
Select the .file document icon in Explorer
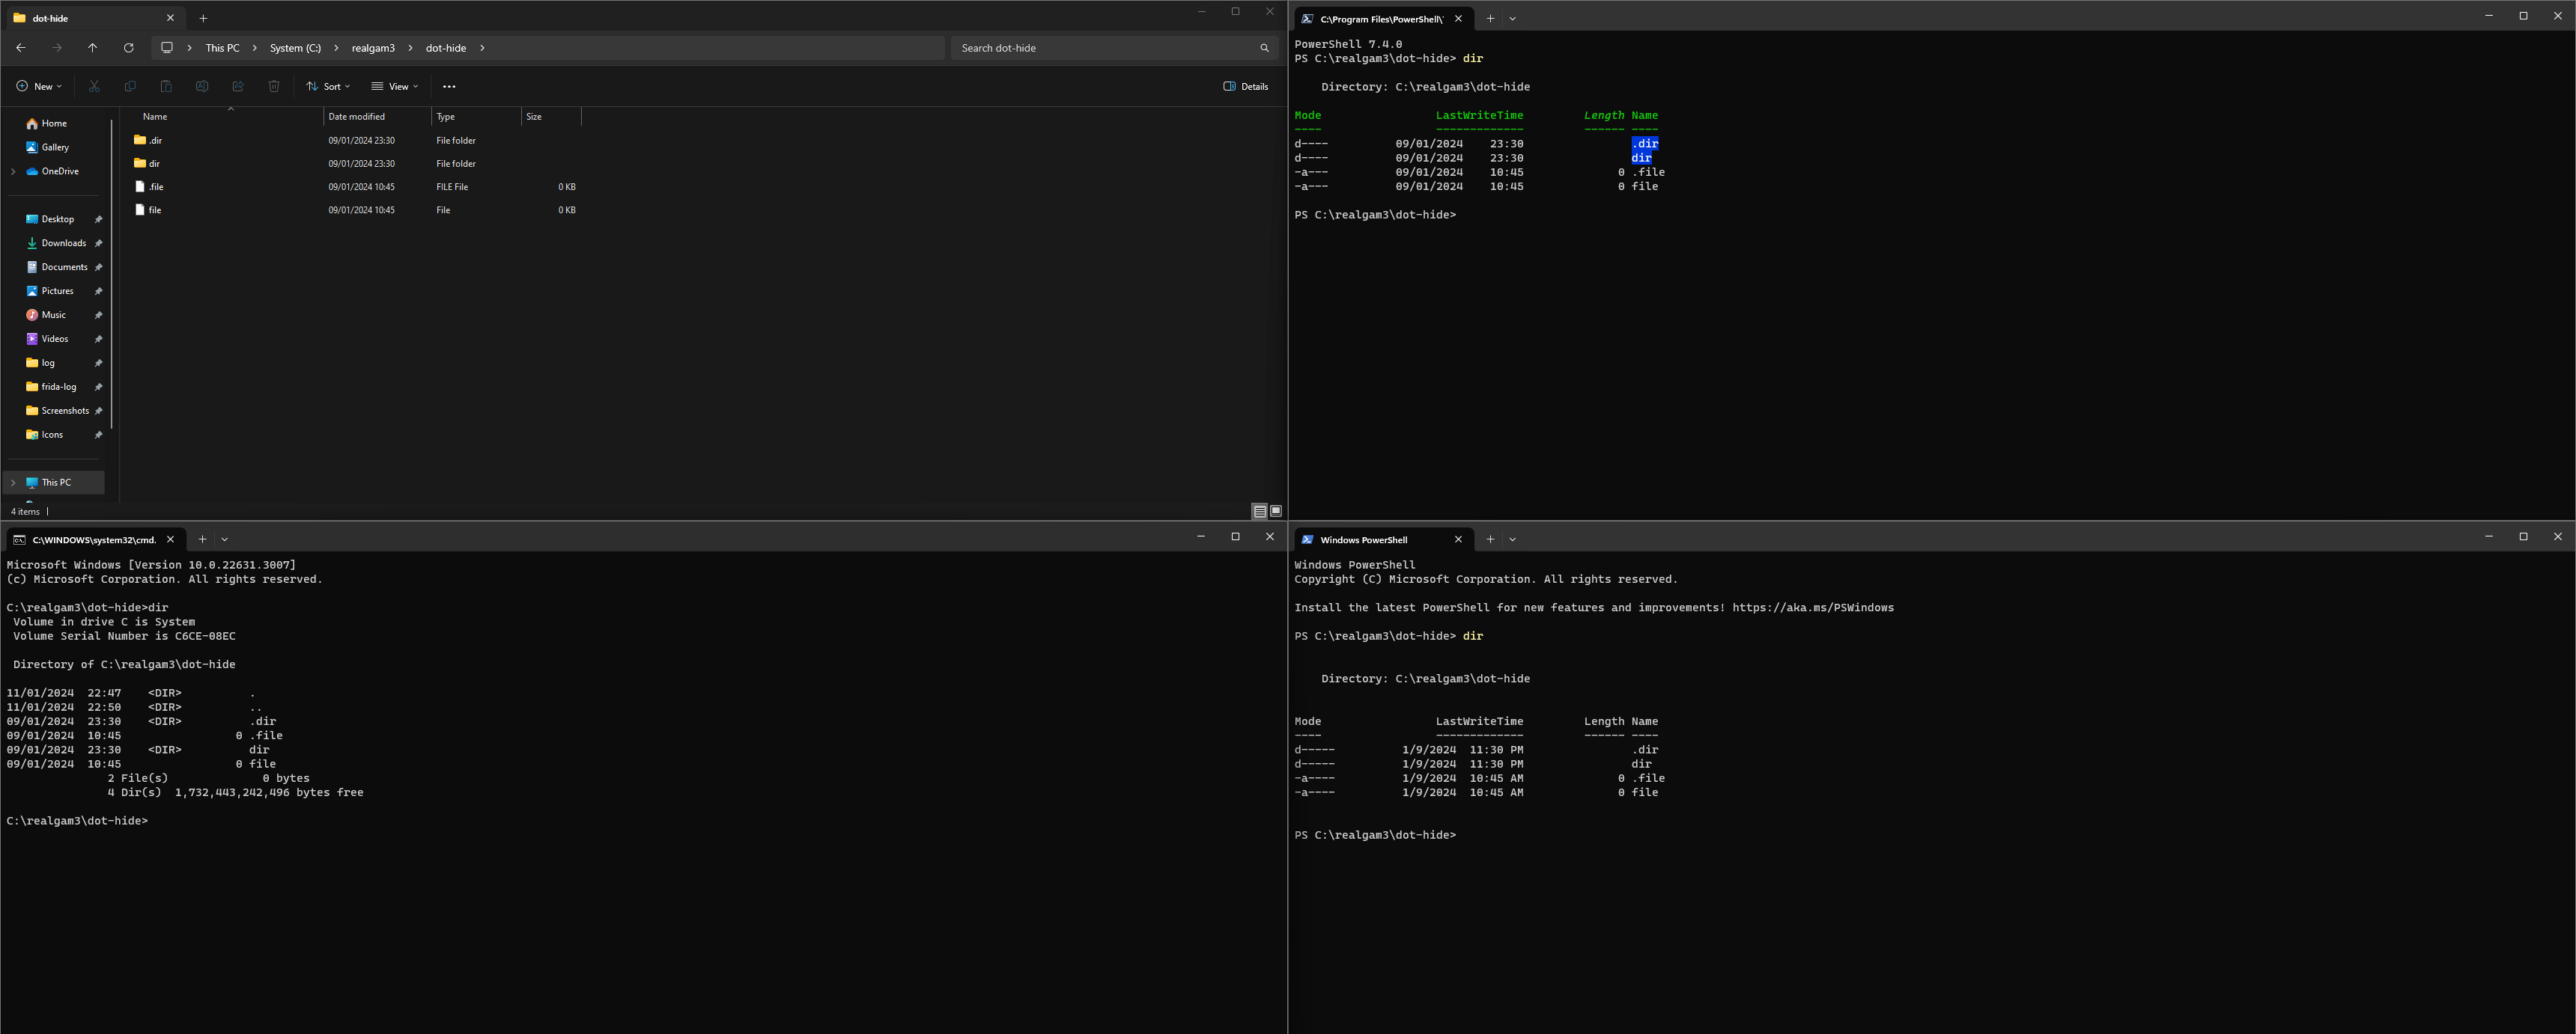[140, 187]
